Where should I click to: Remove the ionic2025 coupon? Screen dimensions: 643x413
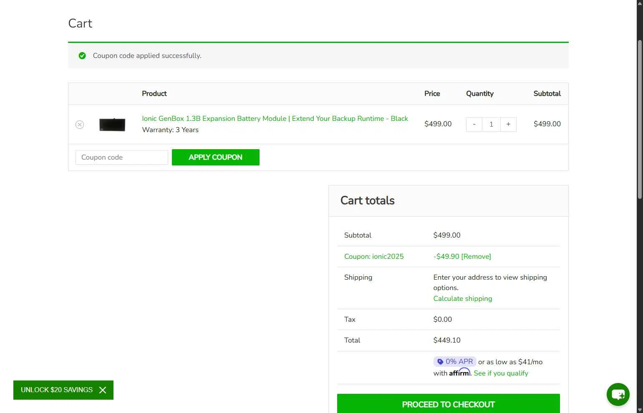(476, 256)
